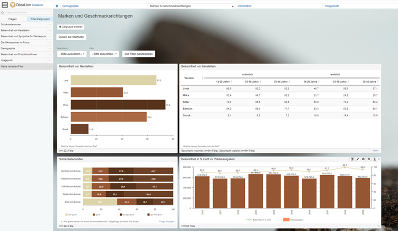Toggle 'Werbeausgaben' legend series

click(x=293, y=220)
